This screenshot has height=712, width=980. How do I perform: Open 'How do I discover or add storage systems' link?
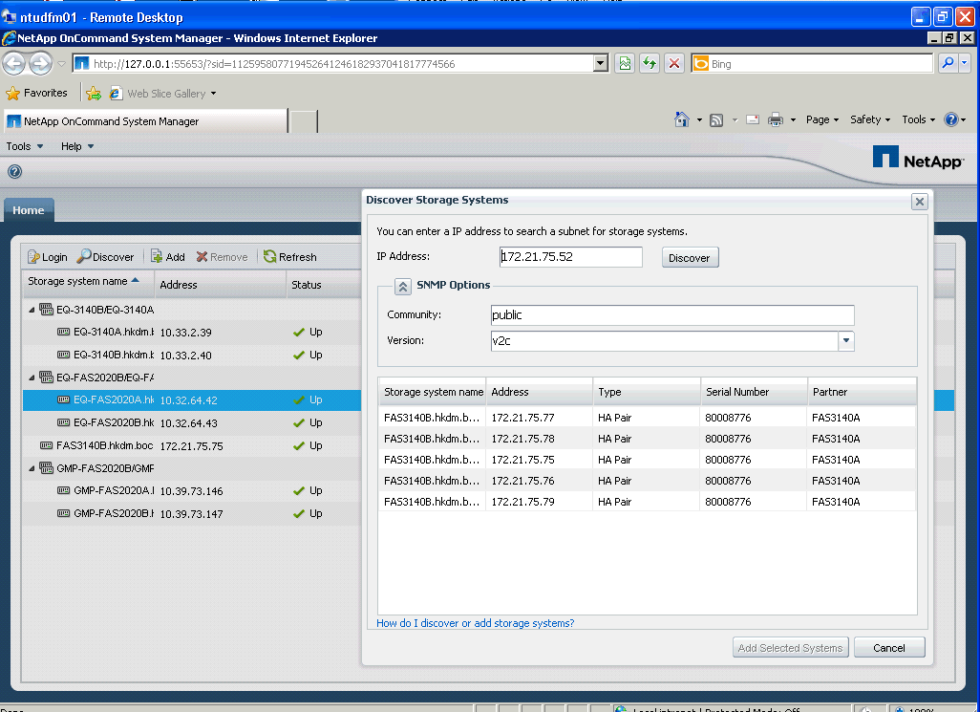click(x=476, y=623)
